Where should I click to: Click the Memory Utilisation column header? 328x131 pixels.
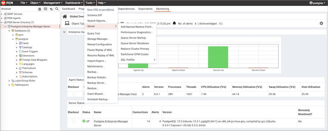tap(247, 87)
